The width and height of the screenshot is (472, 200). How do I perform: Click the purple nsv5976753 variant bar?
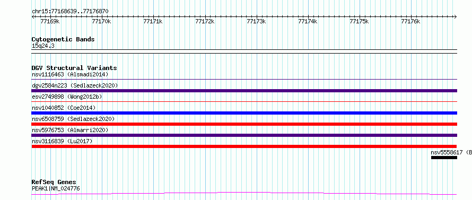tap(244, 135)
